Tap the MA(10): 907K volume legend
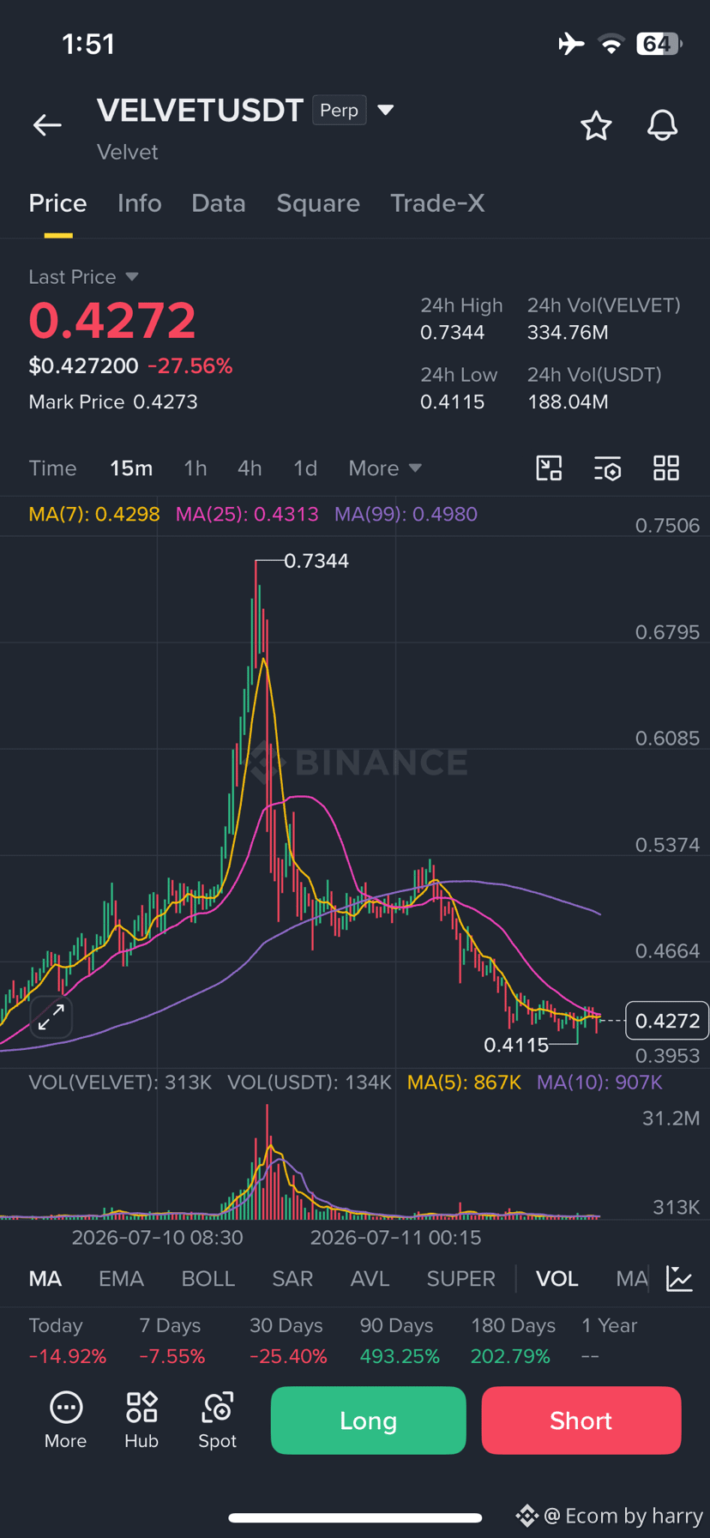The width and height of the screenshot is (710, 1538). tap(599, 1083)
